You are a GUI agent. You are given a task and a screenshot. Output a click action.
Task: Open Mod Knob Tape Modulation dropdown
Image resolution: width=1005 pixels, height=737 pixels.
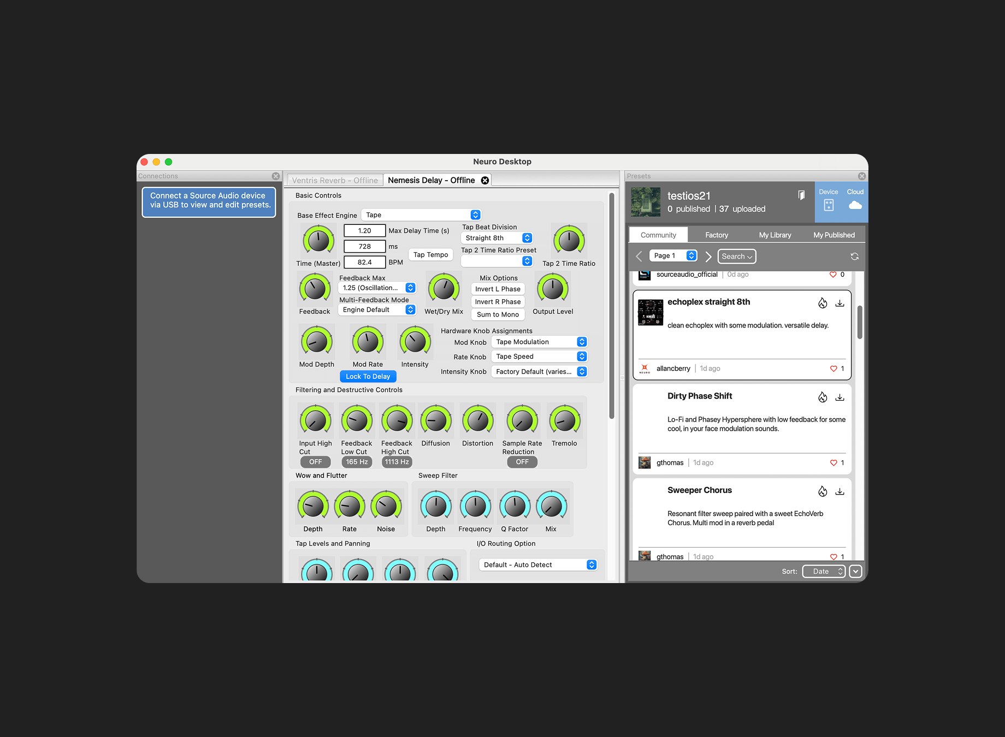(x=540, y=342)
